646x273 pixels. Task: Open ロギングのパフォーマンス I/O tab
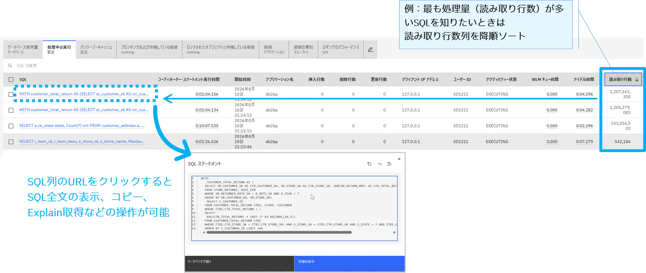[x=341, y=49]
